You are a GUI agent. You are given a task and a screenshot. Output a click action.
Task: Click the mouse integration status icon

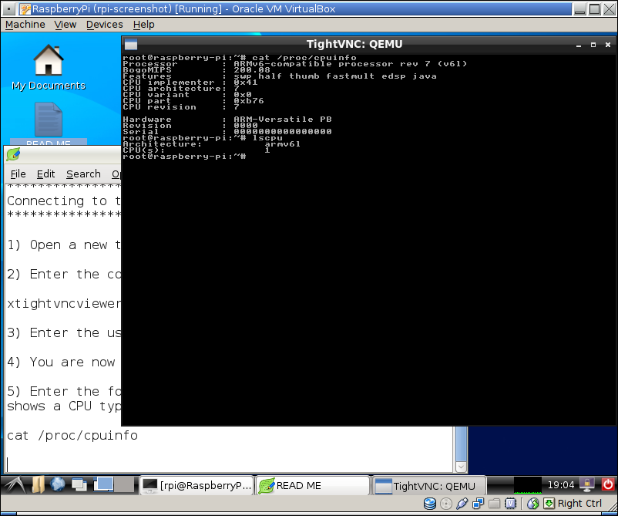coord(533,504)
